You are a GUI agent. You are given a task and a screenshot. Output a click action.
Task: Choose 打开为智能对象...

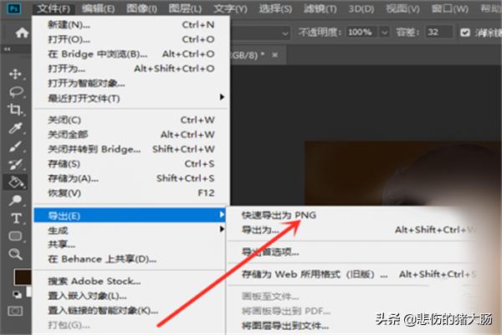tap(131, 83)
